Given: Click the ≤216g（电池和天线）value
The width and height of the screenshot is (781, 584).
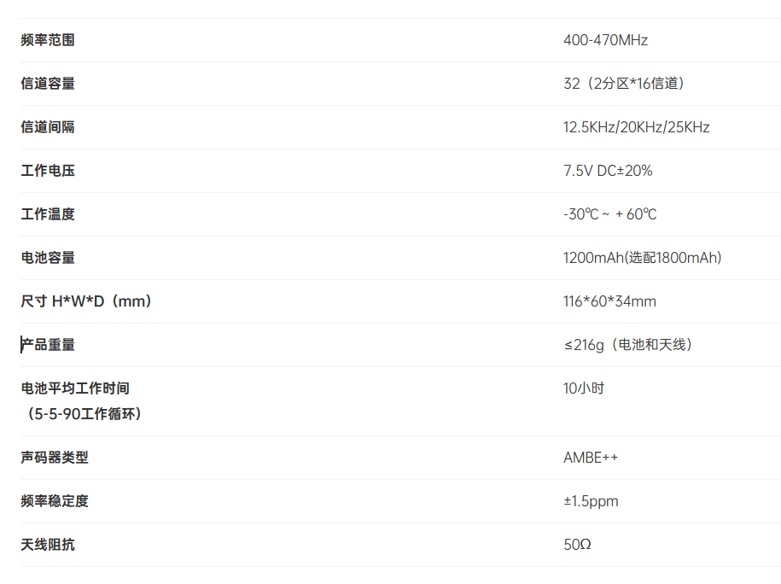Looking at the screenshot, I should [x=628, y=345].
